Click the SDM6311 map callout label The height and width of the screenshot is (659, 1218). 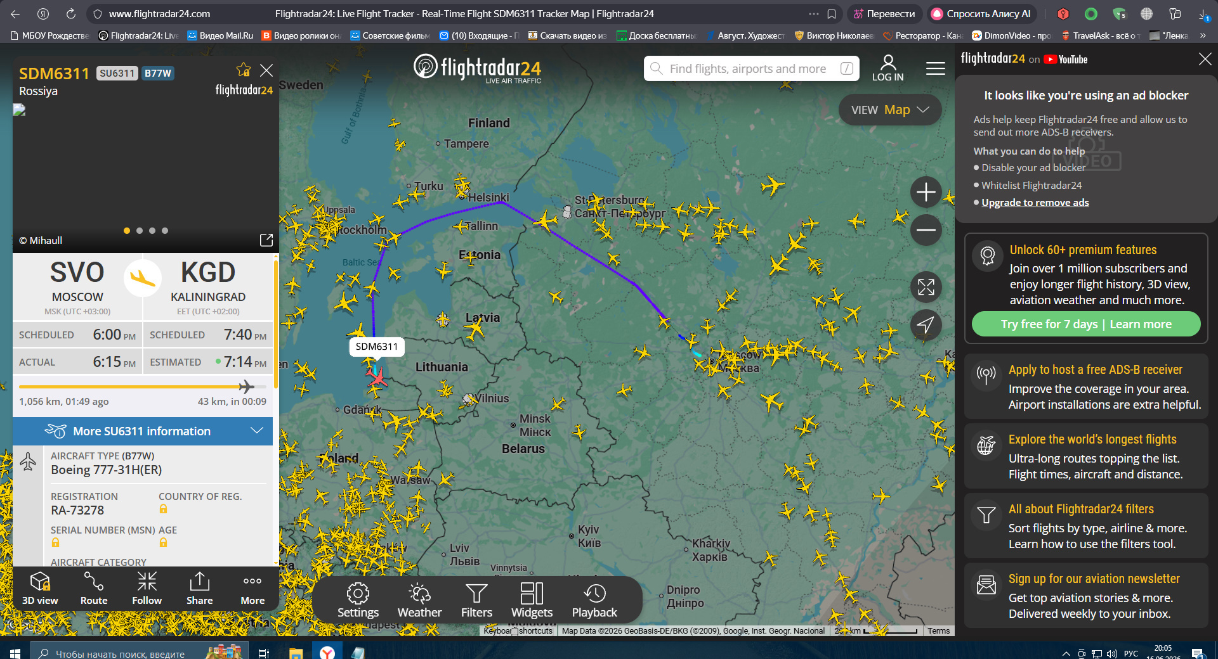pos(377,347)
